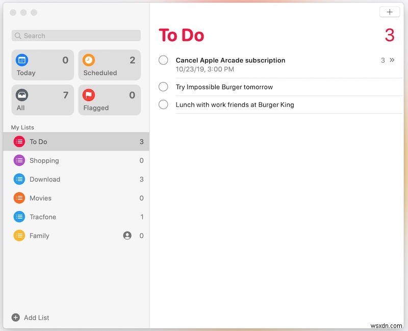Select the To Do list in sidebar
Screen dimensions: 408x331
pos(76,142)
